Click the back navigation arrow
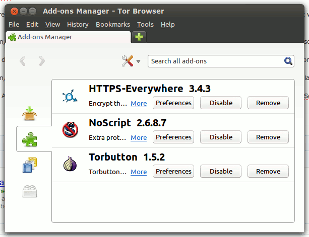The width and height of the screenshot is (309, 237). (x=23, y=61)
